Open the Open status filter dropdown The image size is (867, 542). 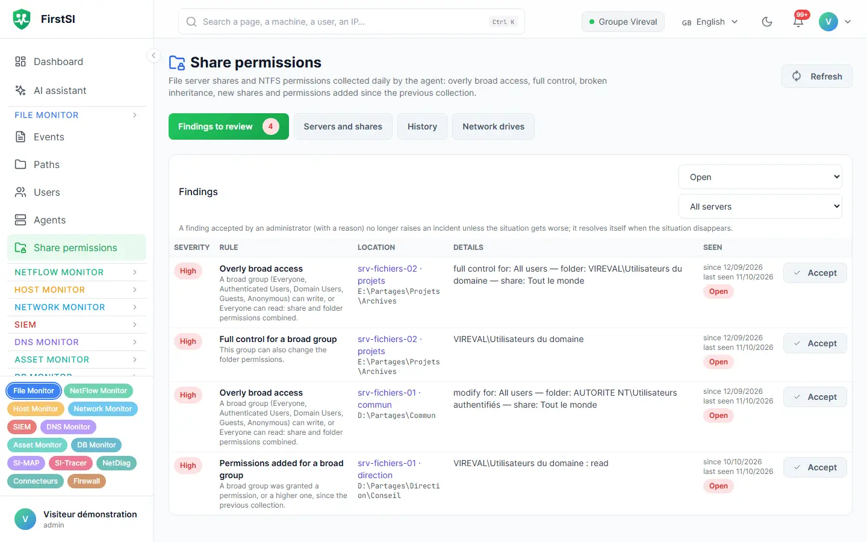(x=760, y=177)
